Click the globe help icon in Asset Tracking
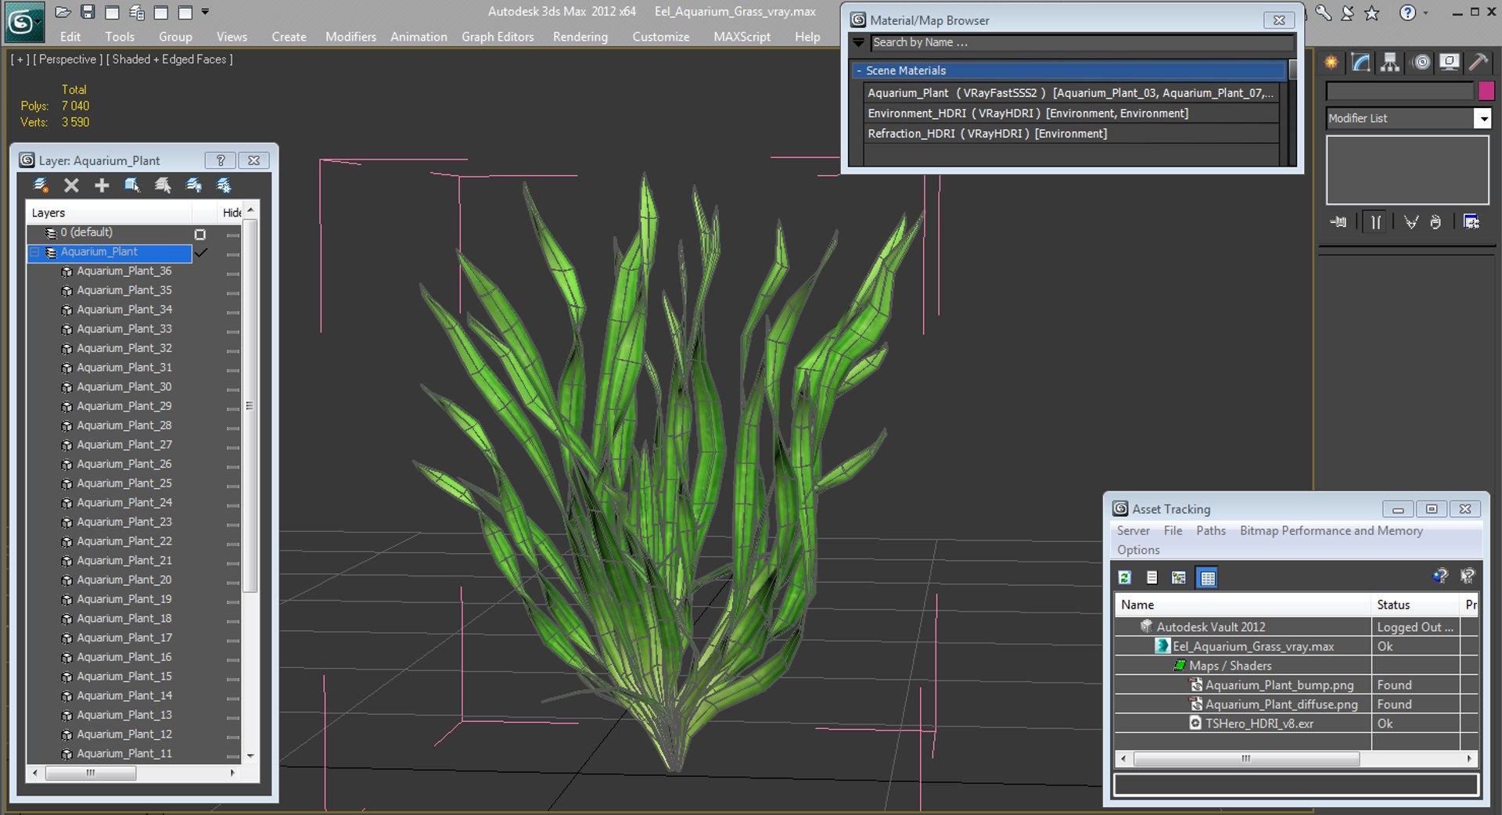 pos(1440,576)
